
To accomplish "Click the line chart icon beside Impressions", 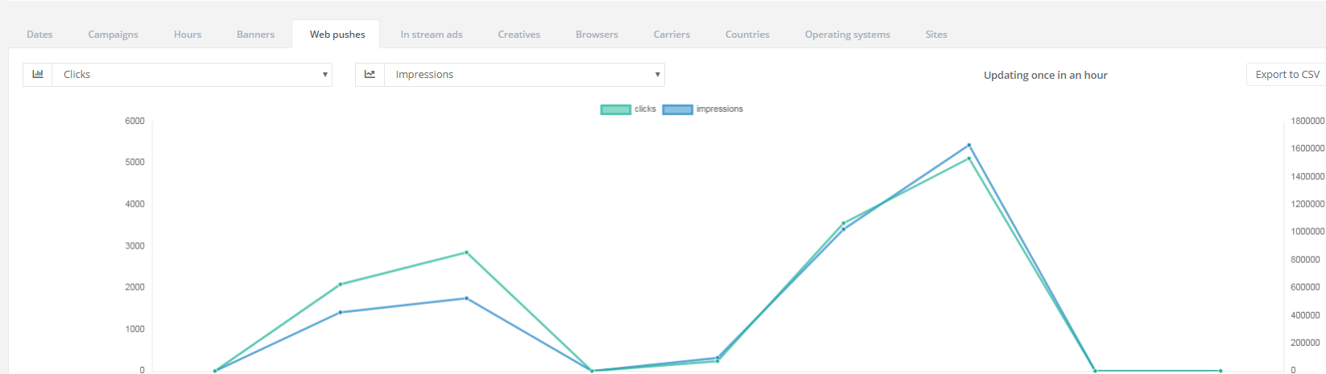I will (x=370, y=75).
